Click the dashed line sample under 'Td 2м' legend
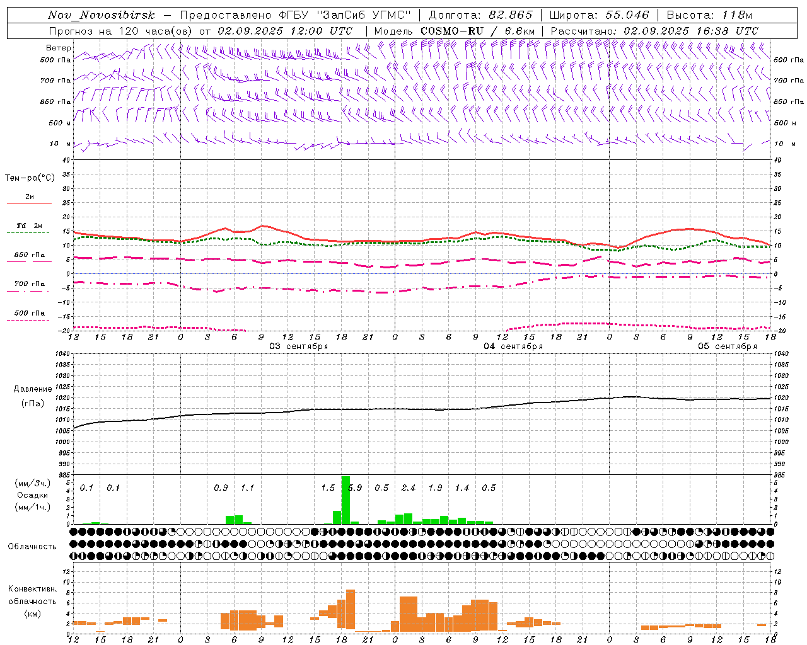This screenshot has width=807, height=645. click(28, 232)
